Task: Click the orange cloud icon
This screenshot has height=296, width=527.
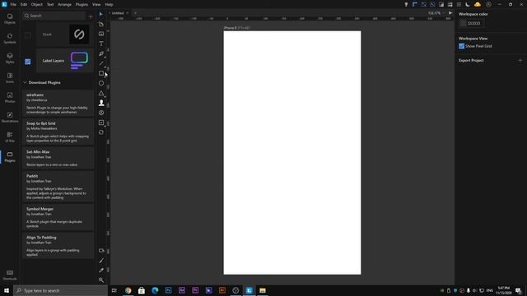Action: pyautogui.click(x=478, y=4)
